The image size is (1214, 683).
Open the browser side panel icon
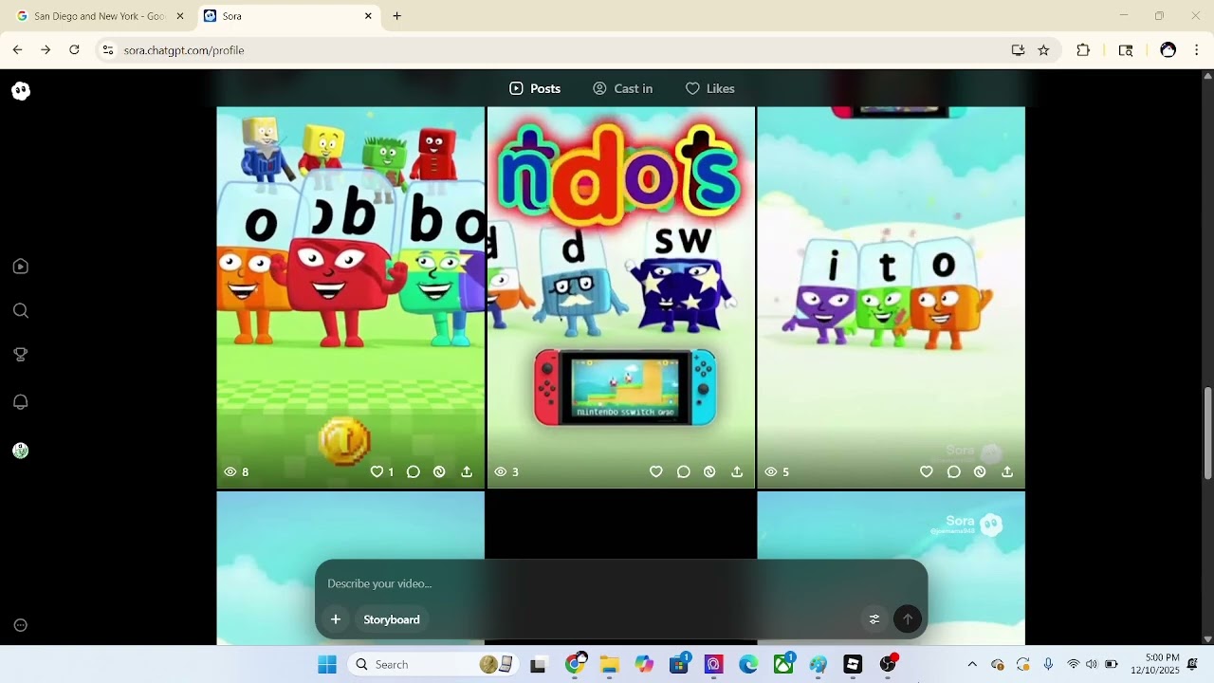click(x=1126, y=50)
